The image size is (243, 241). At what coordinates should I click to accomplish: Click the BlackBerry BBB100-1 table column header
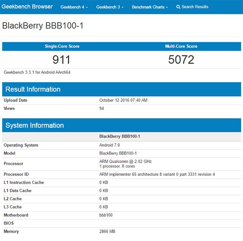click(120, 136)
